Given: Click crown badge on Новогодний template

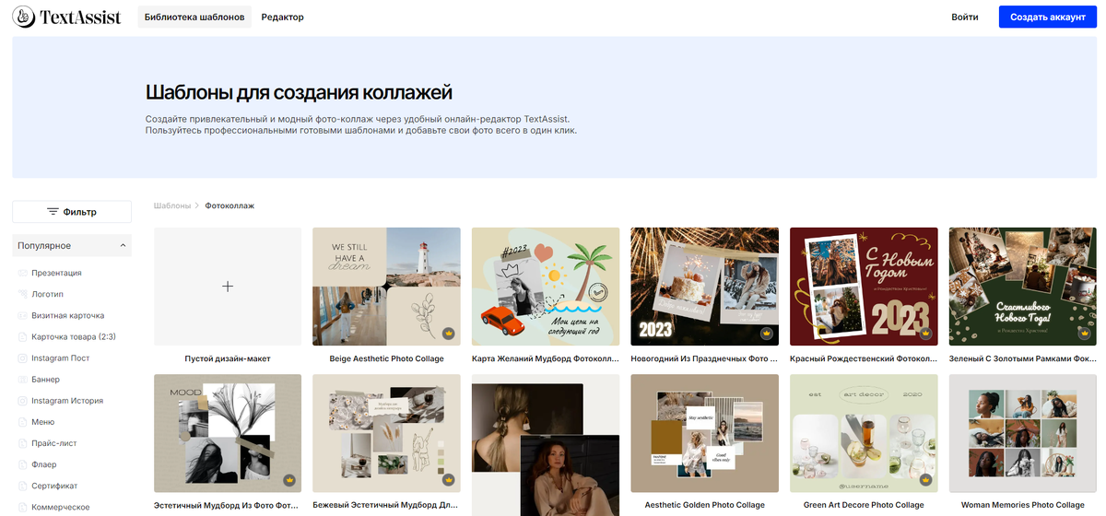Looking at the screenshot, I should point(766,333).
